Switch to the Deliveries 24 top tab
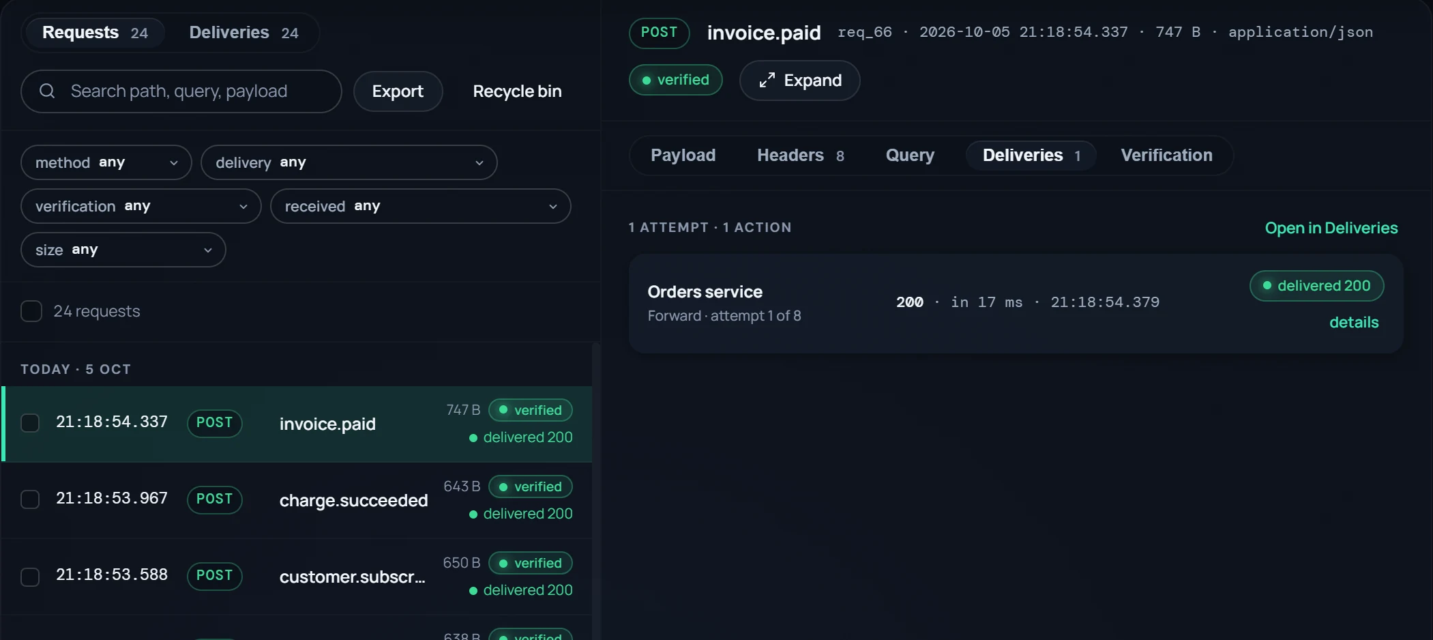The height and width of the screenshot is (640, 1433). pos(243,33)
